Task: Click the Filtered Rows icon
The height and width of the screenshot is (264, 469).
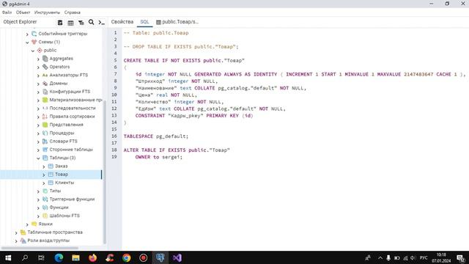Action: [81, 23]
